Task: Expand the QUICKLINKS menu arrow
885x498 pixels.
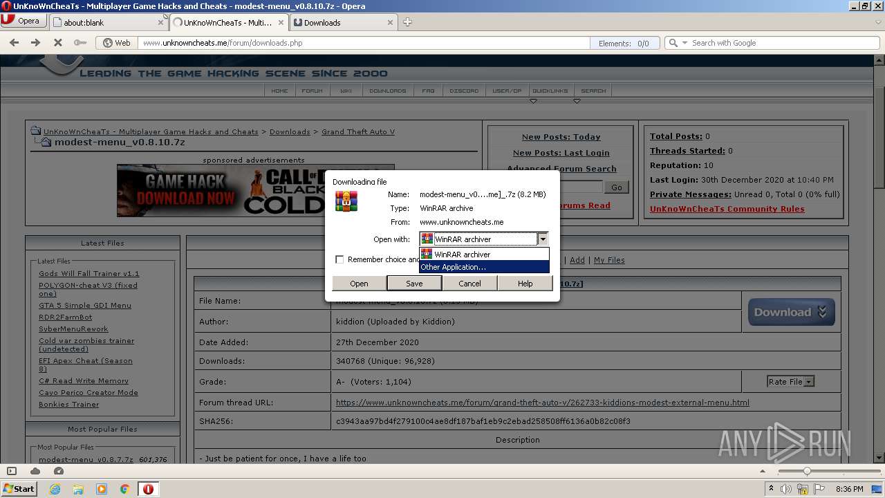Action: pyautogui.click(x=577, y=101)
